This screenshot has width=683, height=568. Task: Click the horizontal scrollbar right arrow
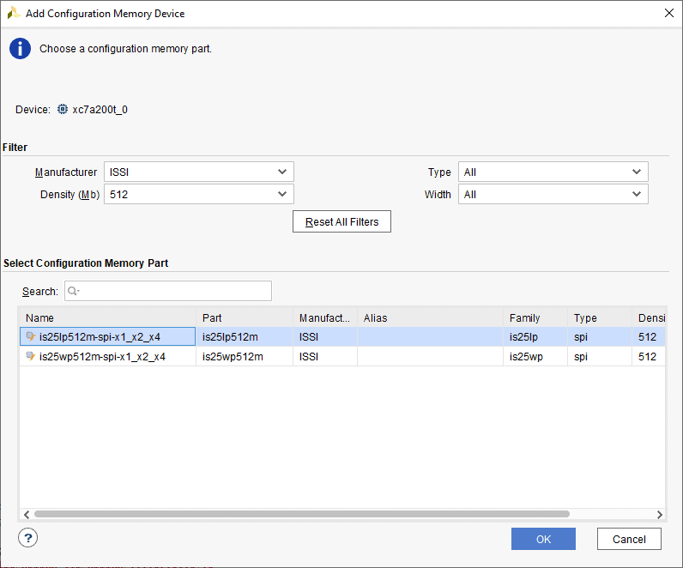point(659,515)
